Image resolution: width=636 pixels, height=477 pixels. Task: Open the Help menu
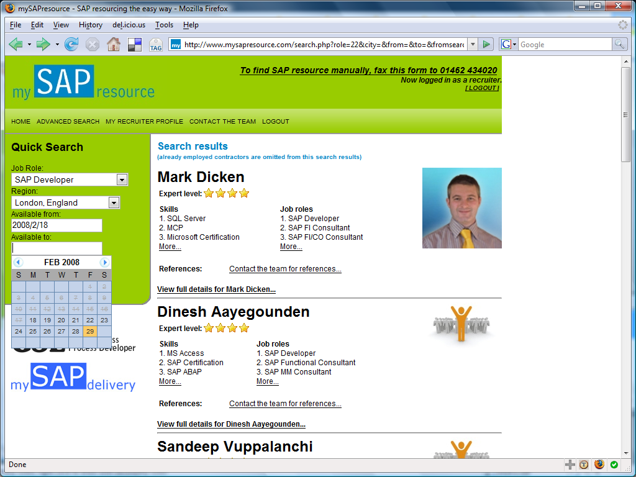tap(191, 25)
